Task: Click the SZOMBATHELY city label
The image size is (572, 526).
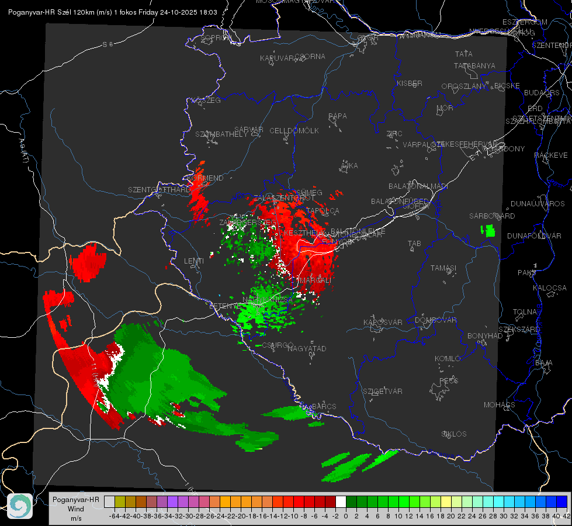Action: (x=221, y=134)
